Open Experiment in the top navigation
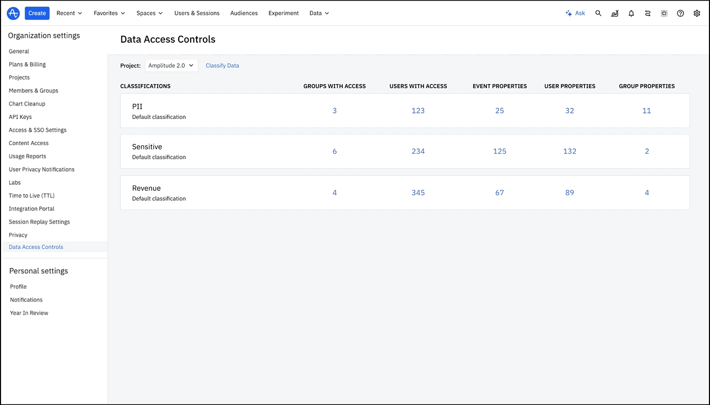Viewport: 710px width, 405px height. 283,13
